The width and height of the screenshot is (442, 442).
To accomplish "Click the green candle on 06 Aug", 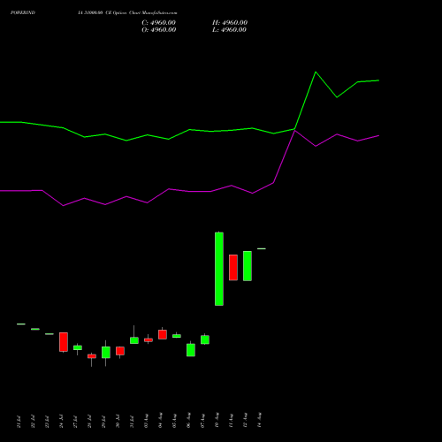I will point(191,350).
